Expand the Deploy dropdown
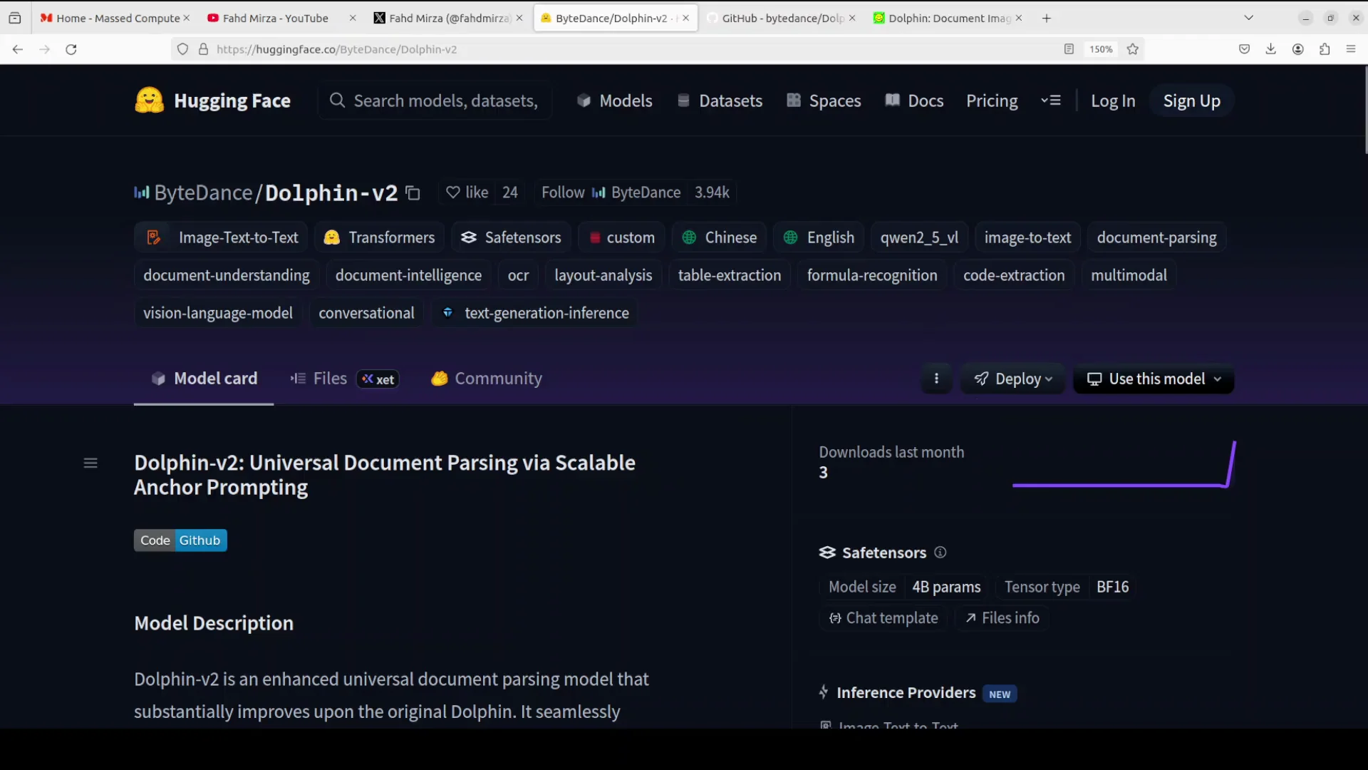1368x770 pixels. coord(1013,379)
